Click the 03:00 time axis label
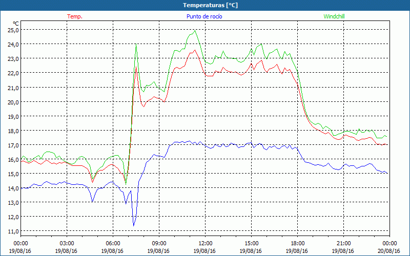Screen dimensions: 410x256 click(x=67, y=244)
